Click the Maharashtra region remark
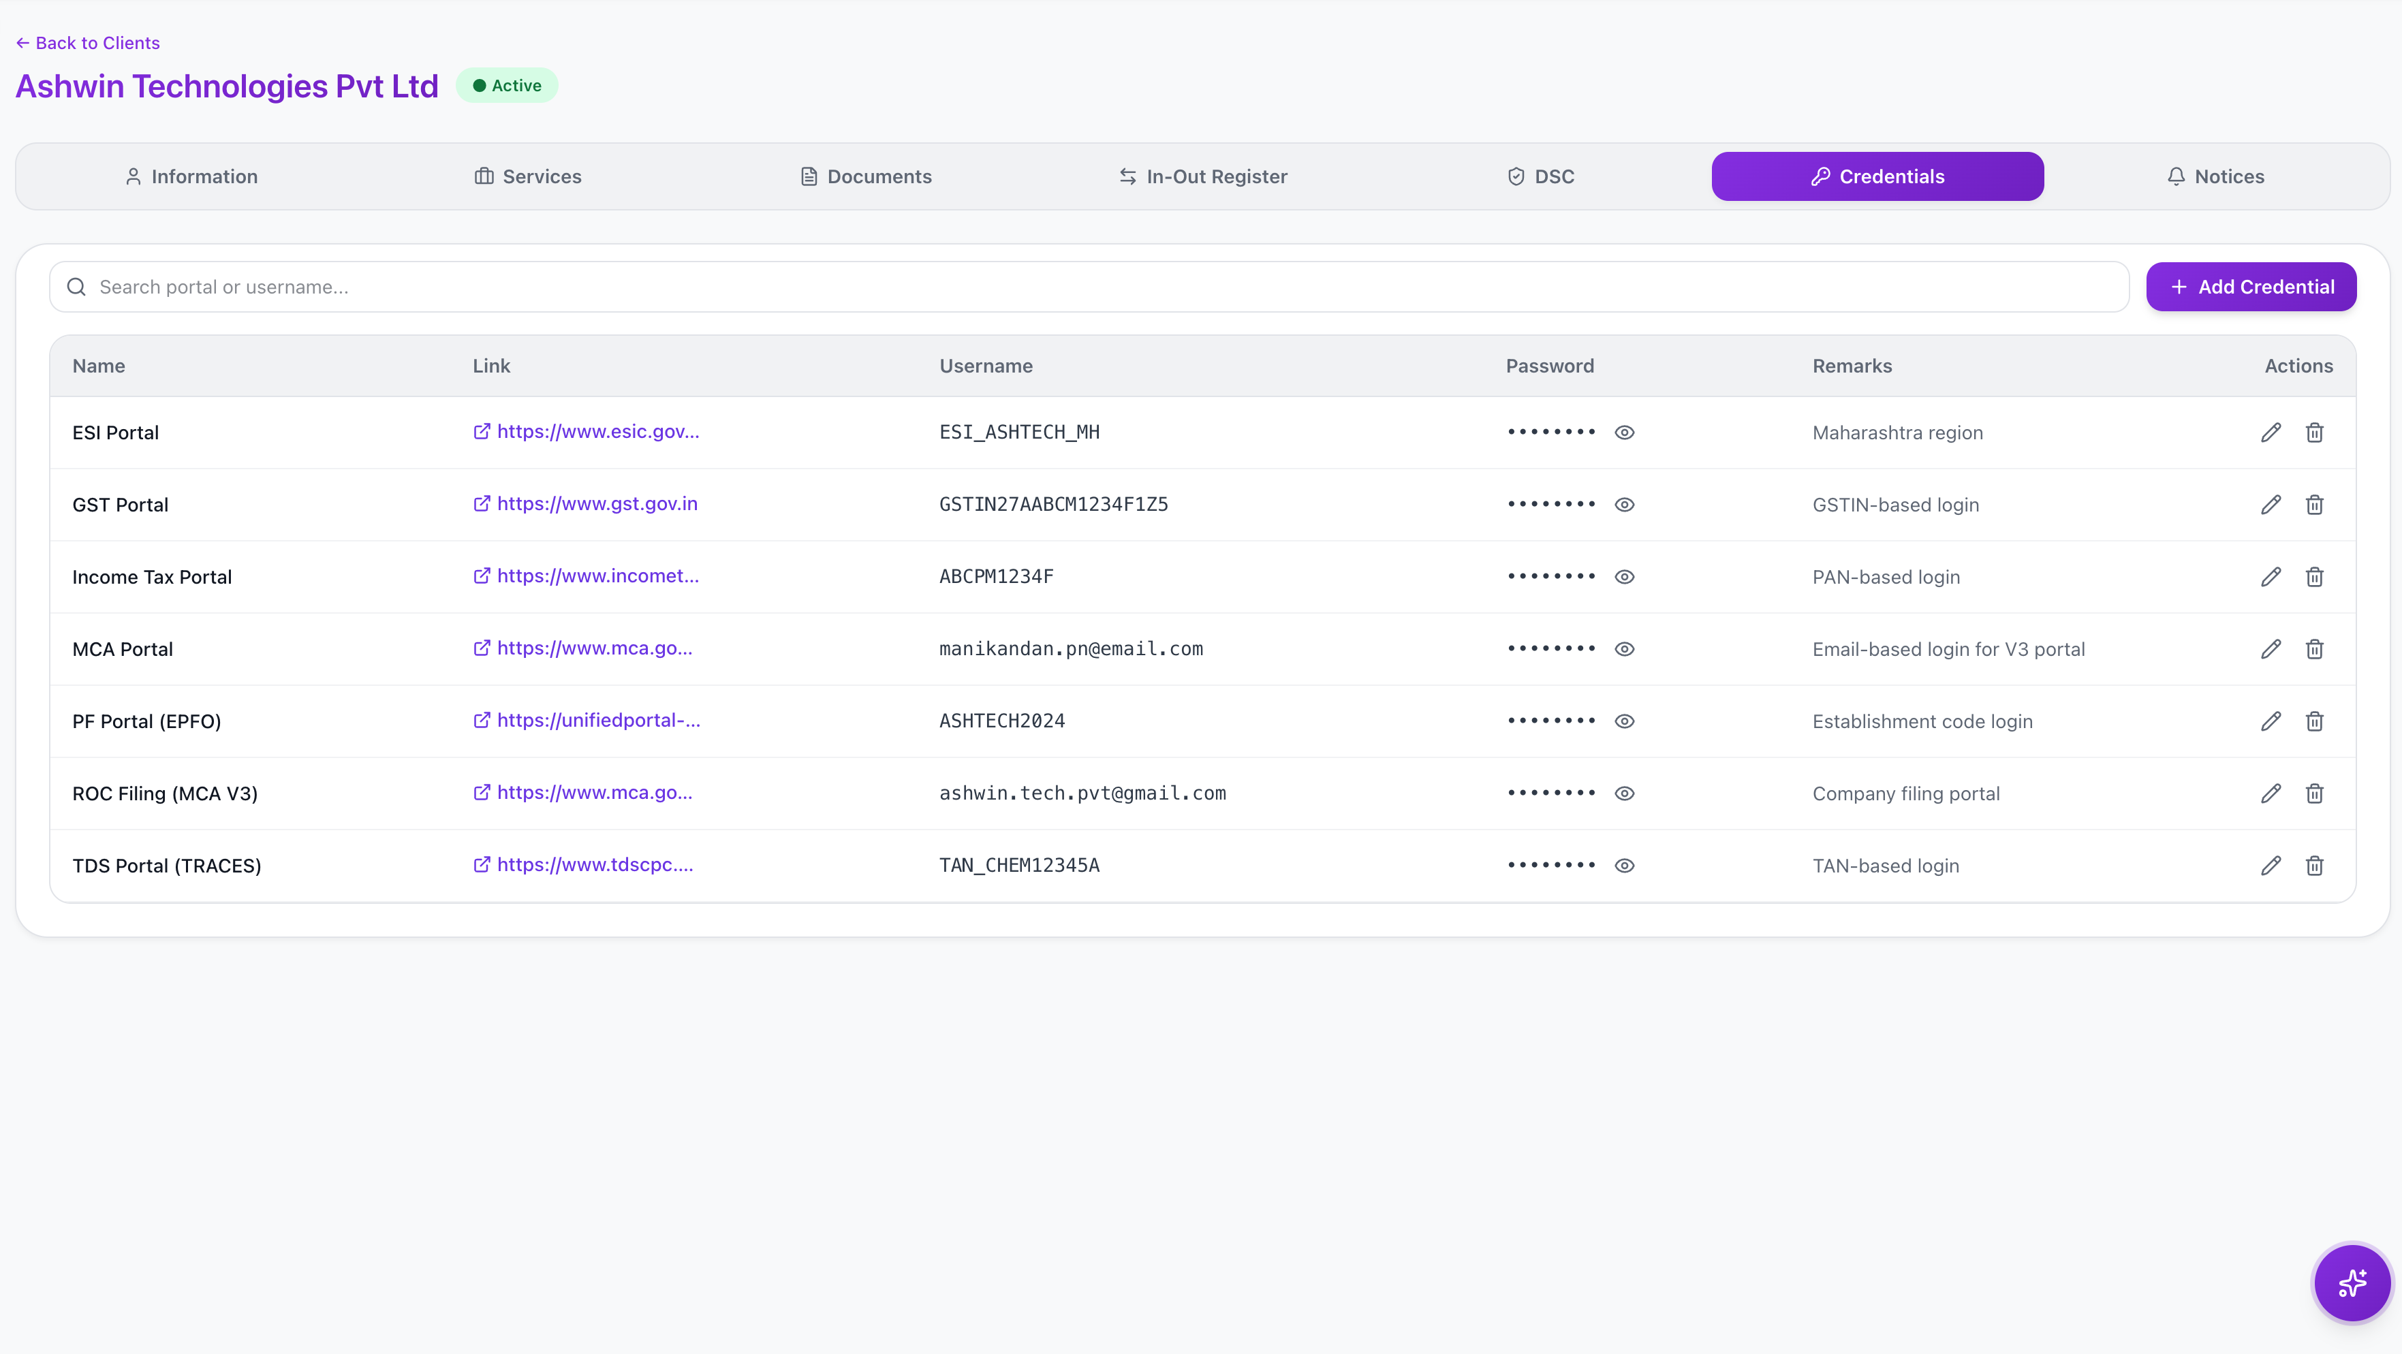 [1897, 432]
